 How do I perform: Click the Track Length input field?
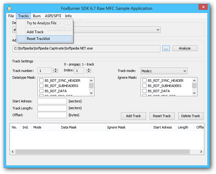tap(52, 108)
